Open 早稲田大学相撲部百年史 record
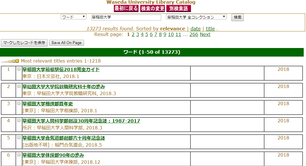The image size is (306, 166). pos(48,104)
